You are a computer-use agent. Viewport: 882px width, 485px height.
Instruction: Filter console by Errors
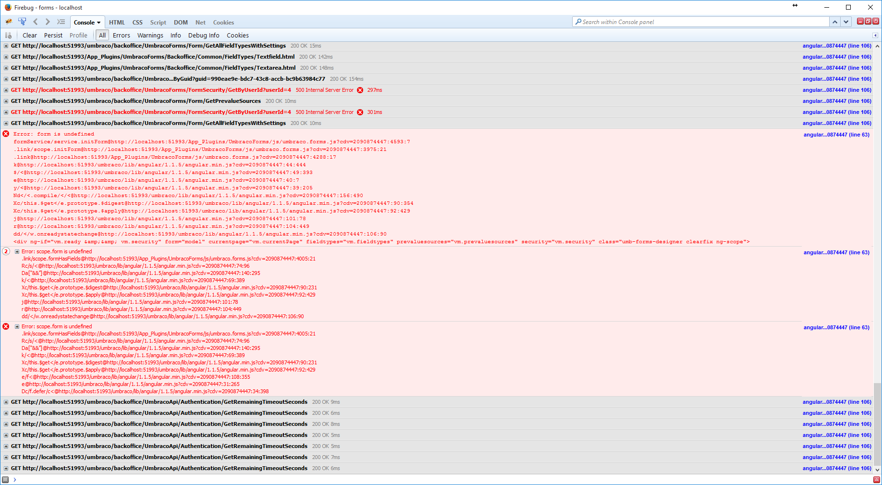point(122,35)
